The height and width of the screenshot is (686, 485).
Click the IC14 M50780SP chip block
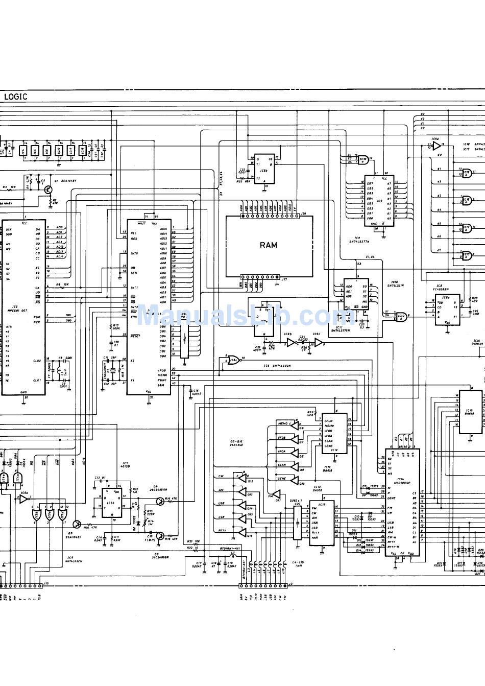(x=402, y=503)
